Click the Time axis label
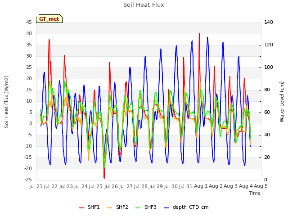This screenshot has height=216, width=288. tap(255, 193)
